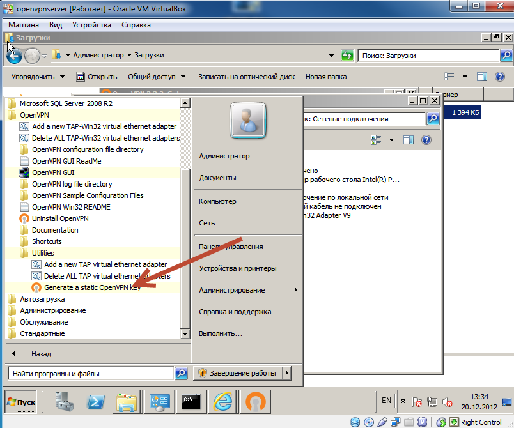Open Устройства menu in VirtualBox
The image size is (514, 428).
click(91, 25)
